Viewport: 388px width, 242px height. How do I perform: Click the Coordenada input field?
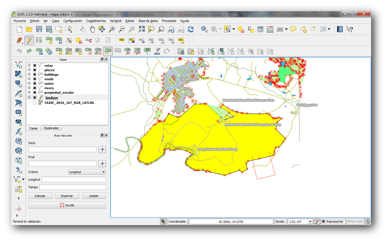pos(231,221)
